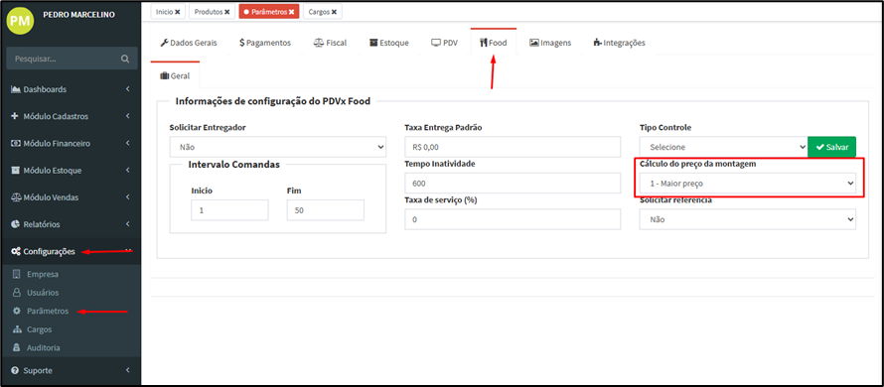Click the Módulo Financeiro money icon
This screenshot has height=387, width=884.
(16, 144)
